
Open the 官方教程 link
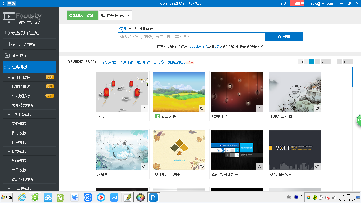click(109, 62)
